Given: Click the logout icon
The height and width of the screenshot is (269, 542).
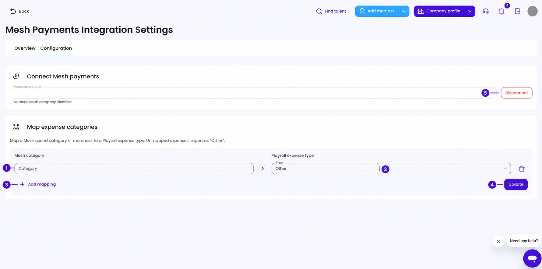Looking at the screenshot, I should pyautogui.click(x=518, y=11).
